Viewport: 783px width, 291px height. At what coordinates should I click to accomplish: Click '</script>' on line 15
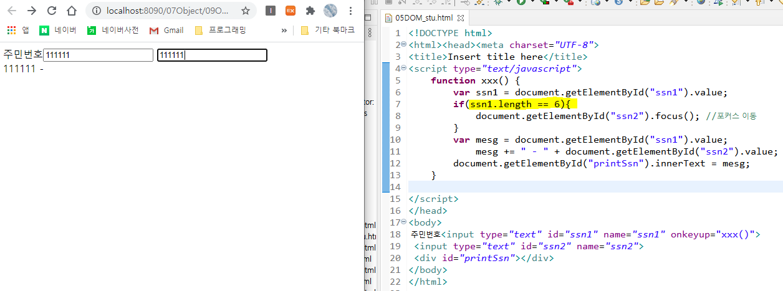tap(433, 199)
